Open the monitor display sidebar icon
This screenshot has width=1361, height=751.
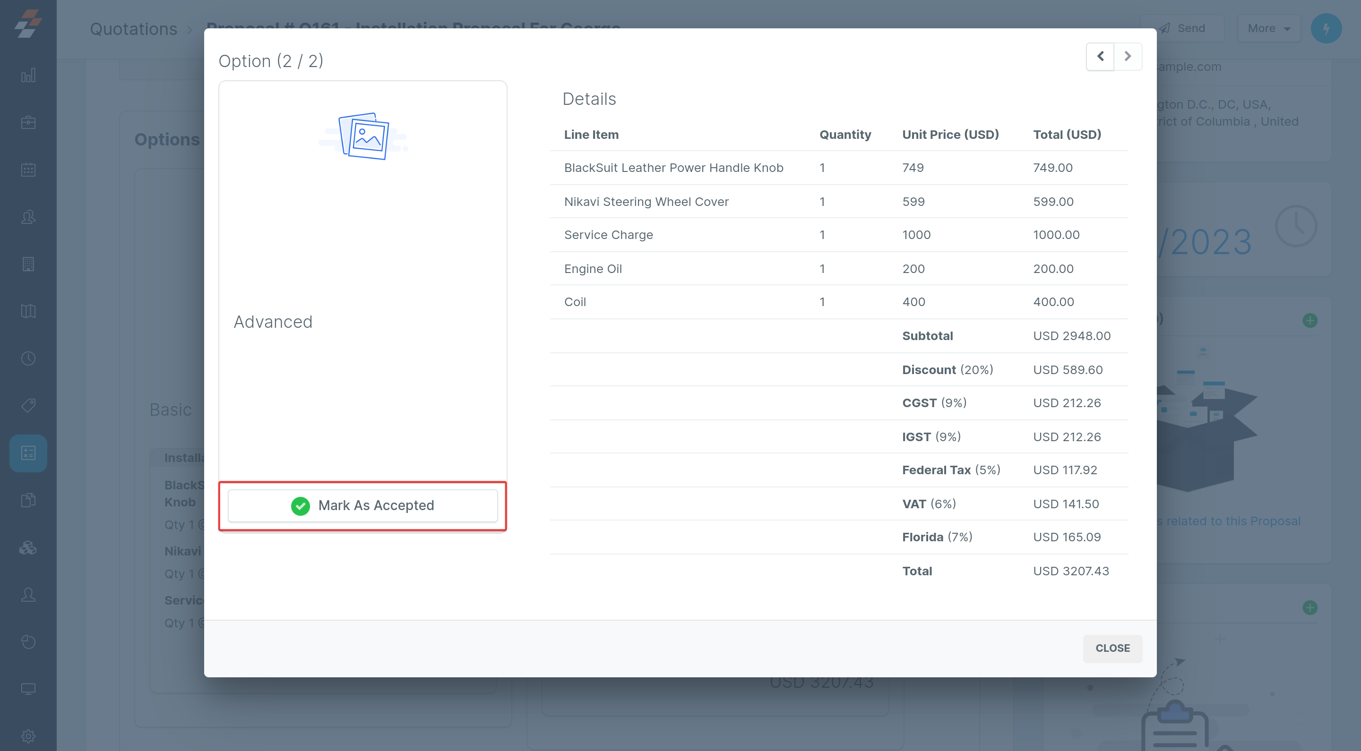tap(28, 689)
